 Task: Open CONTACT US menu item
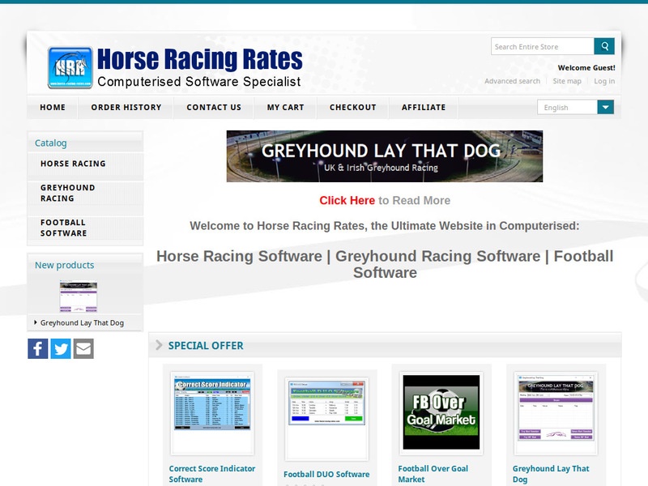coord(214,107)
